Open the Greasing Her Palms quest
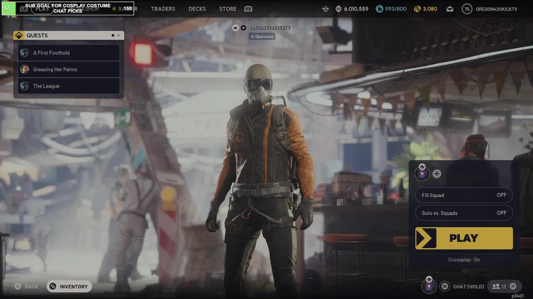Screen dimensions: 533x299 pos(69,69)
